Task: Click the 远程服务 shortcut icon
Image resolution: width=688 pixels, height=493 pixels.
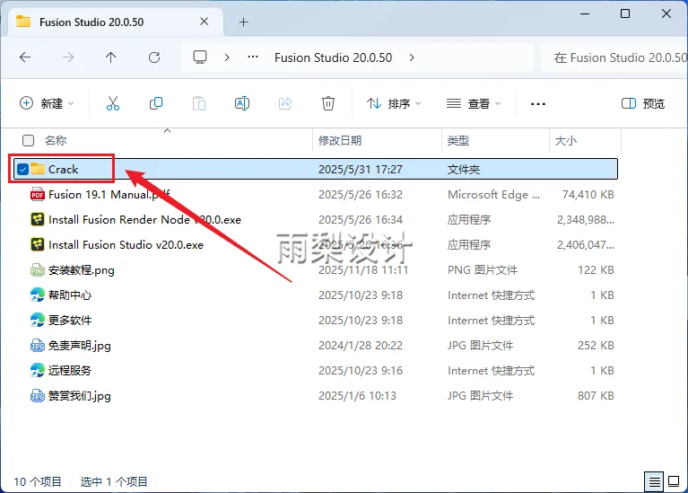Action: click(x=38, y=370)
